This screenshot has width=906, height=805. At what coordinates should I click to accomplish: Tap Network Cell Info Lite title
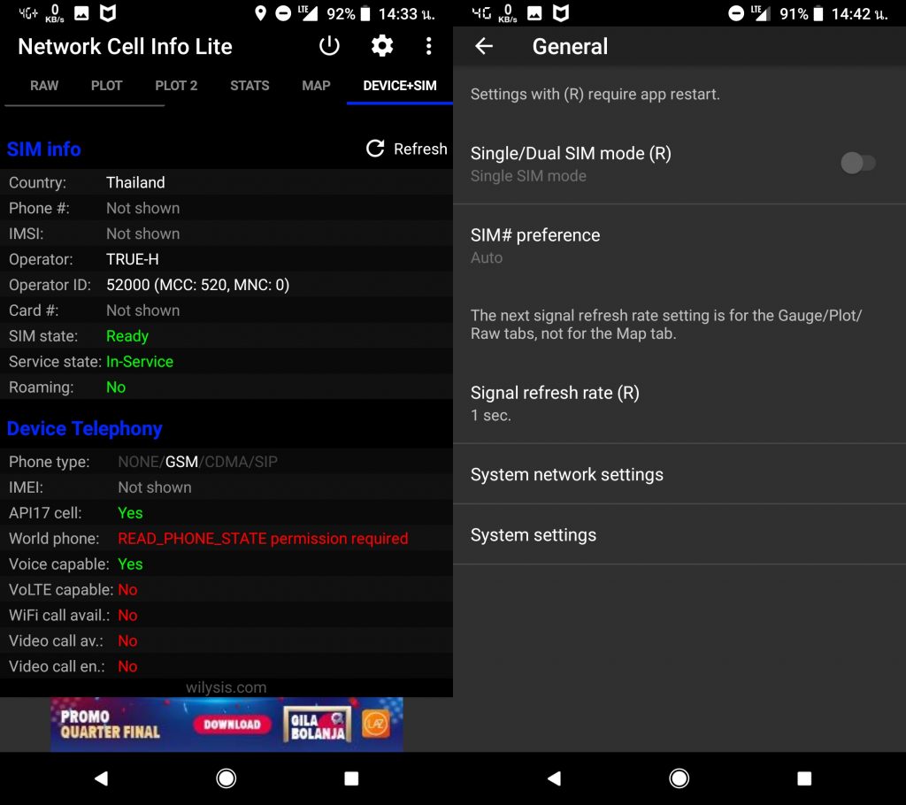[x=125, y=46]
